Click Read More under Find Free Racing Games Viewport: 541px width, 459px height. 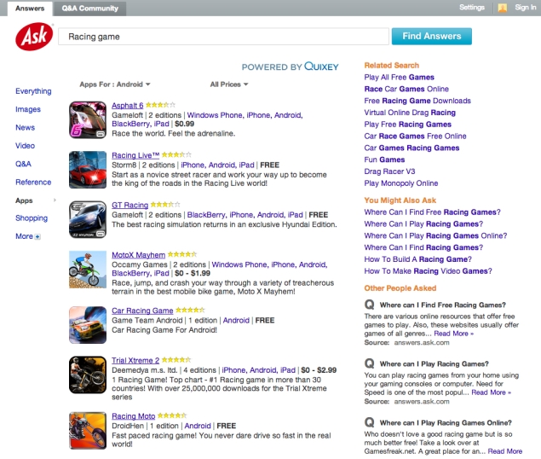coord(454,334)
